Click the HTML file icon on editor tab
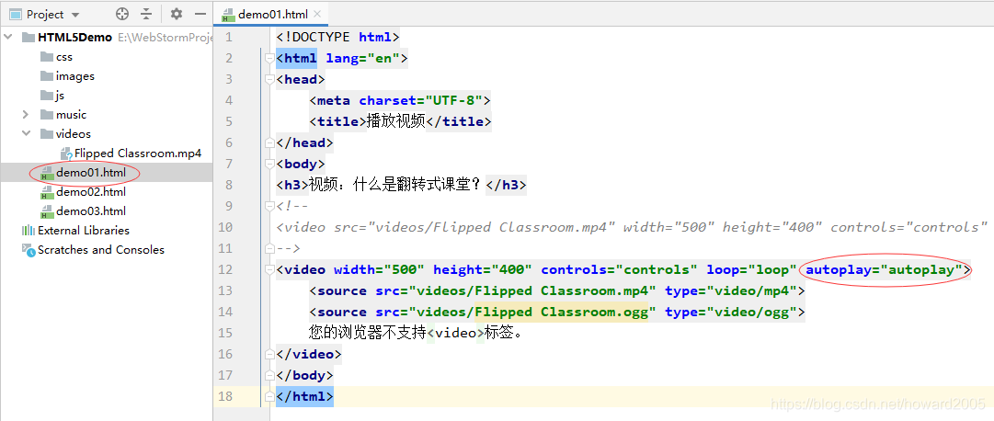 [x=227, y=15]
